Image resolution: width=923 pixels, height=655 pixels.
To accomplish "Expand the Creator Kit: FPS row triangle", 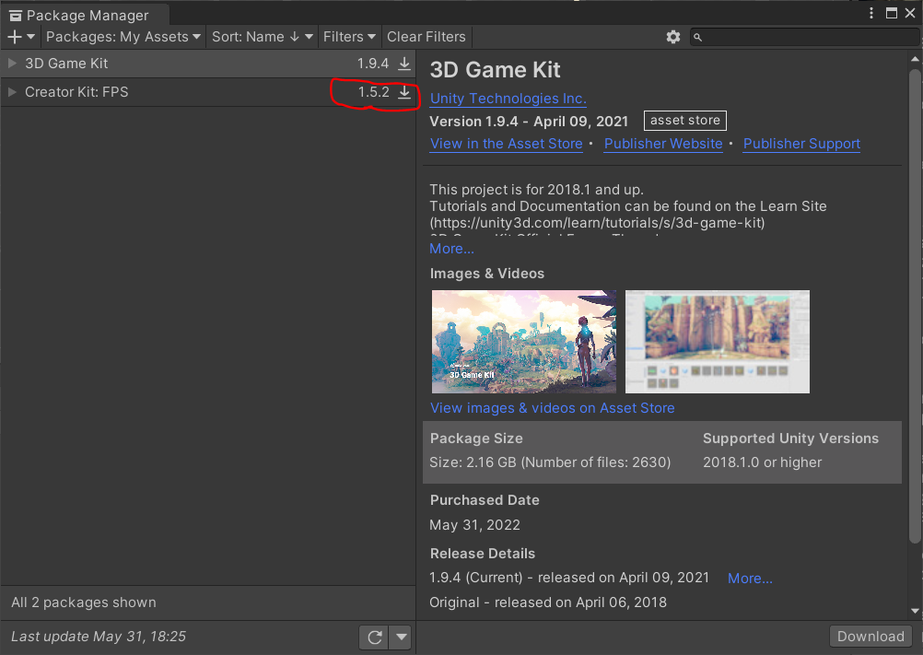I will coord(12,92).
